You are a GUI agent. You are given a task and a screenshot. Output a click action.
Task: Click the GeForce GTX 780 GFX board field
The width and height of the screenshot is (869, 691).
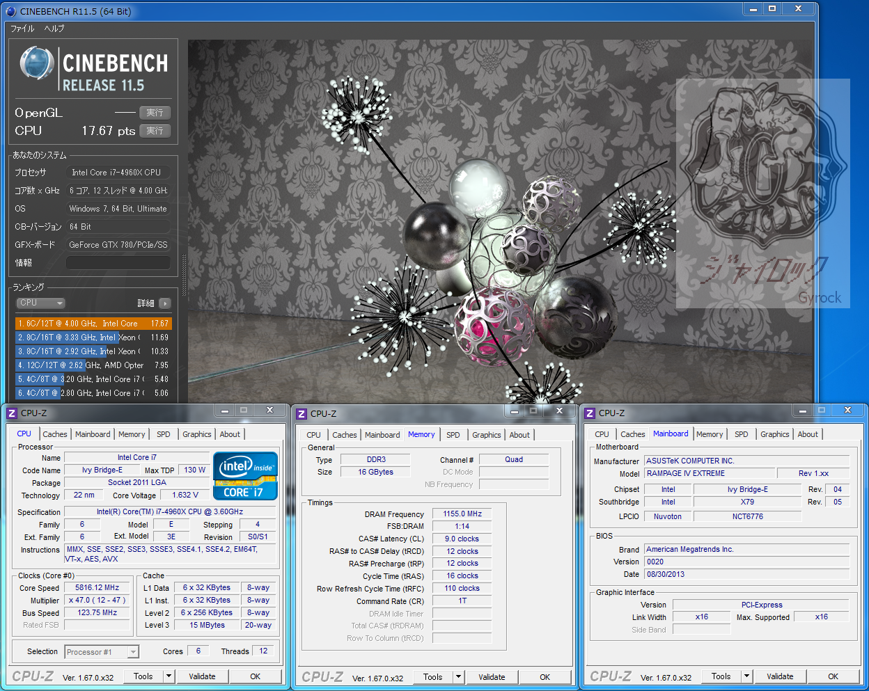click(x=118, y=245)
